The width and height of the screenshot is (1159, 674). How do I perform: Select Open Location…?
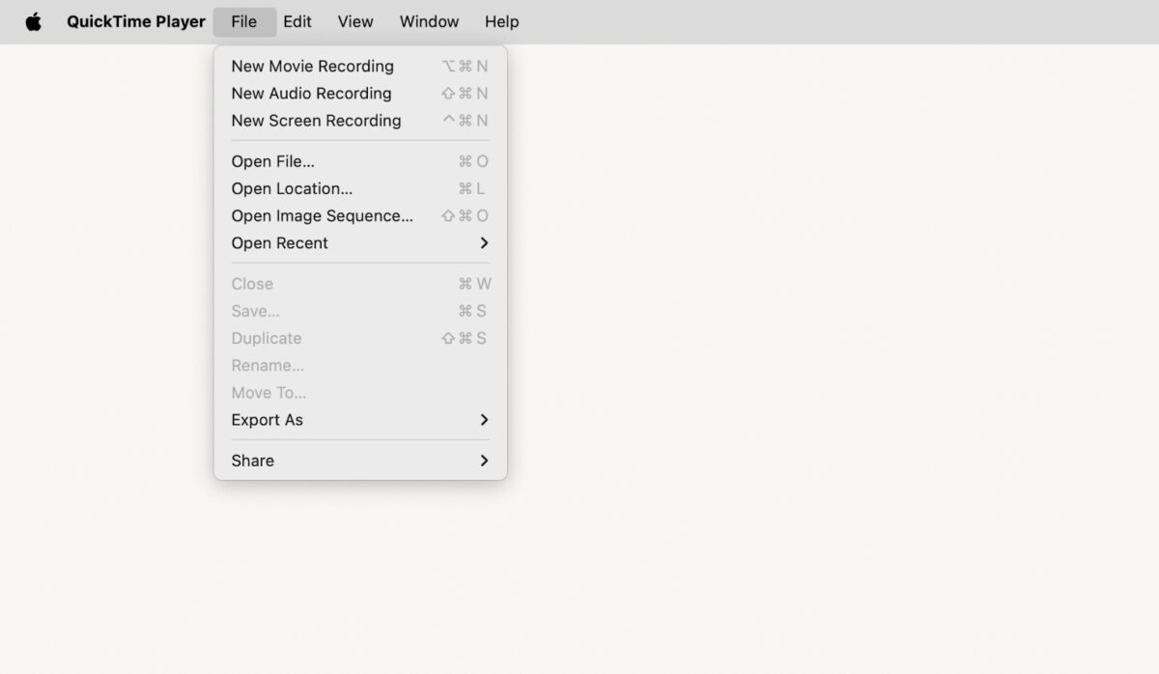click(x=360, y=188)
